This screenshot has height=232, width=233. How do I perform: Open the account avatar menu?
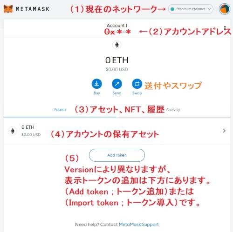[225, 9]
